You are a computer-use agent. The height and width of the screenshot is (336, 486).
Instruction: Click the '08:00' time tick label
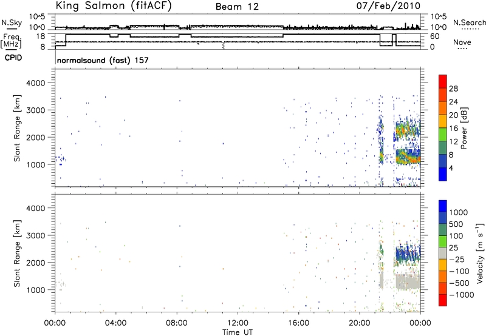[x=177, y=323]
